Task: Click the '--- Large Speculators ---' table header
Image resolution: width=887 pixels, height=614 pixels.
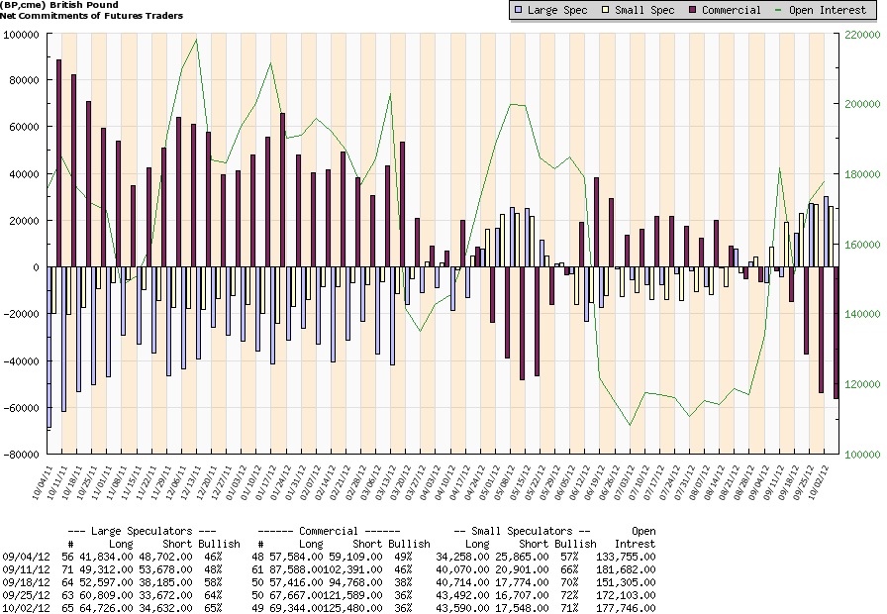Action: pyautogui.click(x=142, y=532)
